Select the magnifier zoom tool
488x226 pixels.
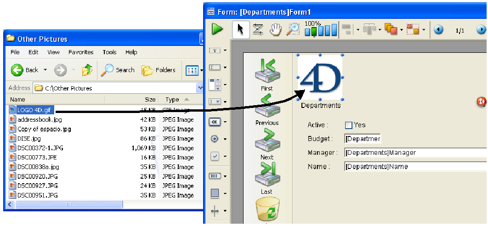tap(293, 29)
